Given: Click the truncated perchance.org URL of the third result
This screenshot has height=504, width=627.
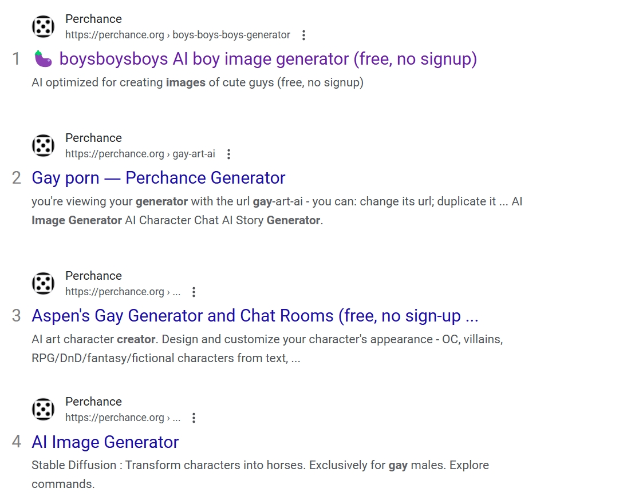Looking at the screenshot, I should tap(123, 292).
